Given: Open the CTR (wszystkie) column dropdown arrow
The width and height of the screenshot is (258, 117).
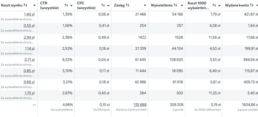Looking at the screenshot, I should pyautogui.click(x=72, y=6).
